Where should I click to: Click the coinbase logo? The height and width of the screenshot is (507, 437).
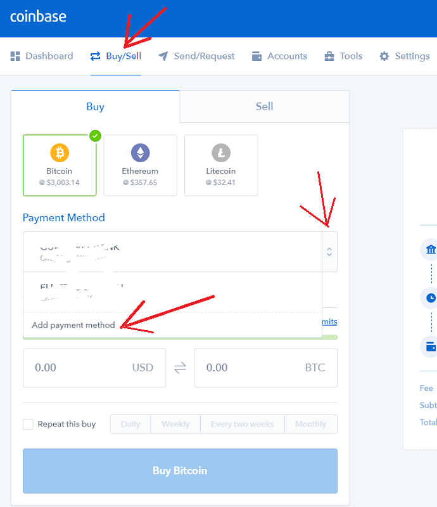(x=38, y=16)
